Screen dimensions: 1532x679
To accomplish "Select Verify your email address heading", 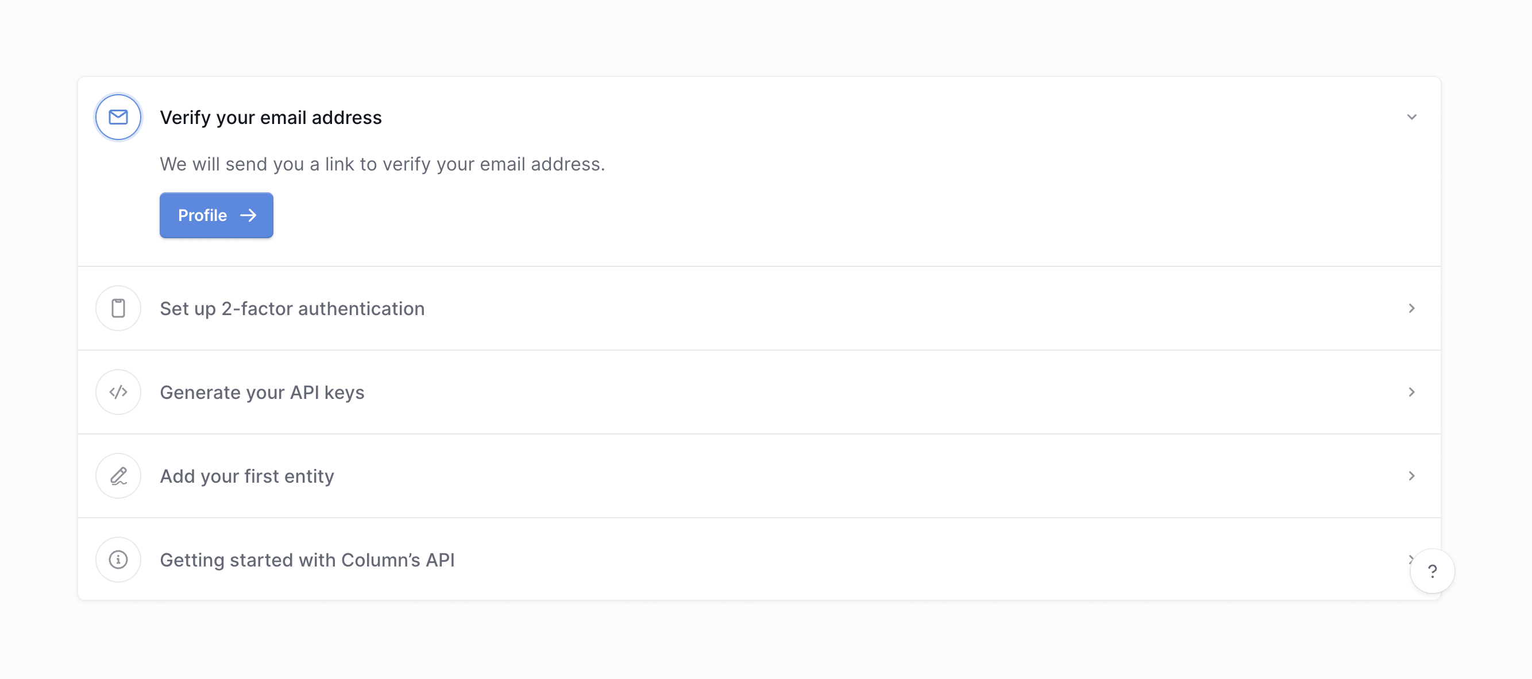I will (x=271, y=118).
